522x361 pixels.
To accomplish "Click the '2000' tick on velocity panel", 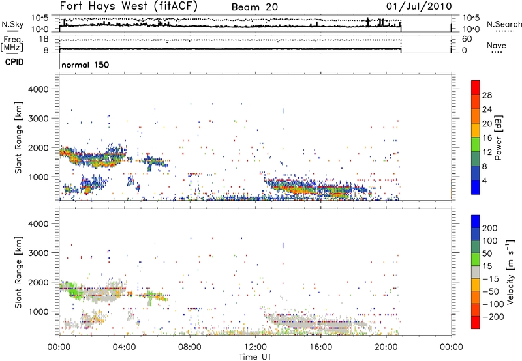I will [38, 282].
